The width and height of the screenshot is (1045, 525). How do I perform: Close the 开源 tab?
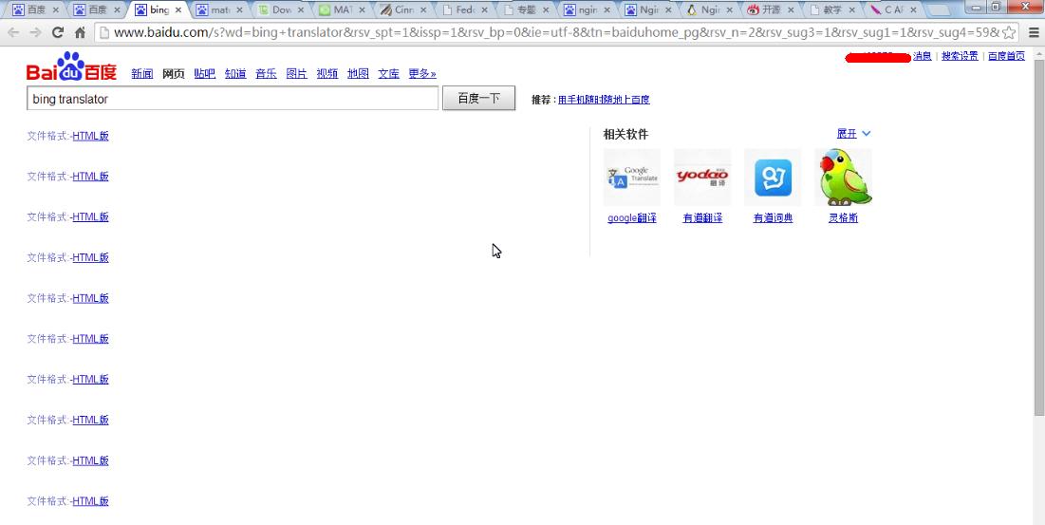click(x=791, y=10)
